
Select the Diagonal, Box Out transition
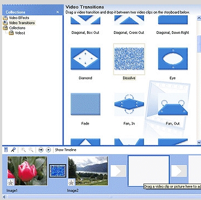tap(85, 20)
